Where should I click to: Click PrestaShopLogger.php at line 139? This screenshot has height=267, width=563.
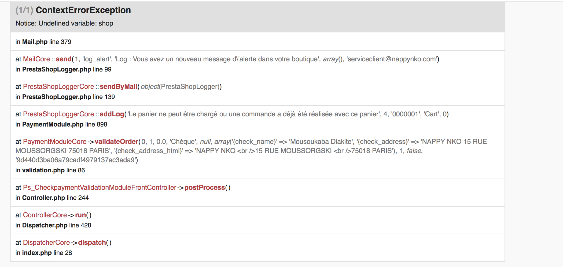57,97
